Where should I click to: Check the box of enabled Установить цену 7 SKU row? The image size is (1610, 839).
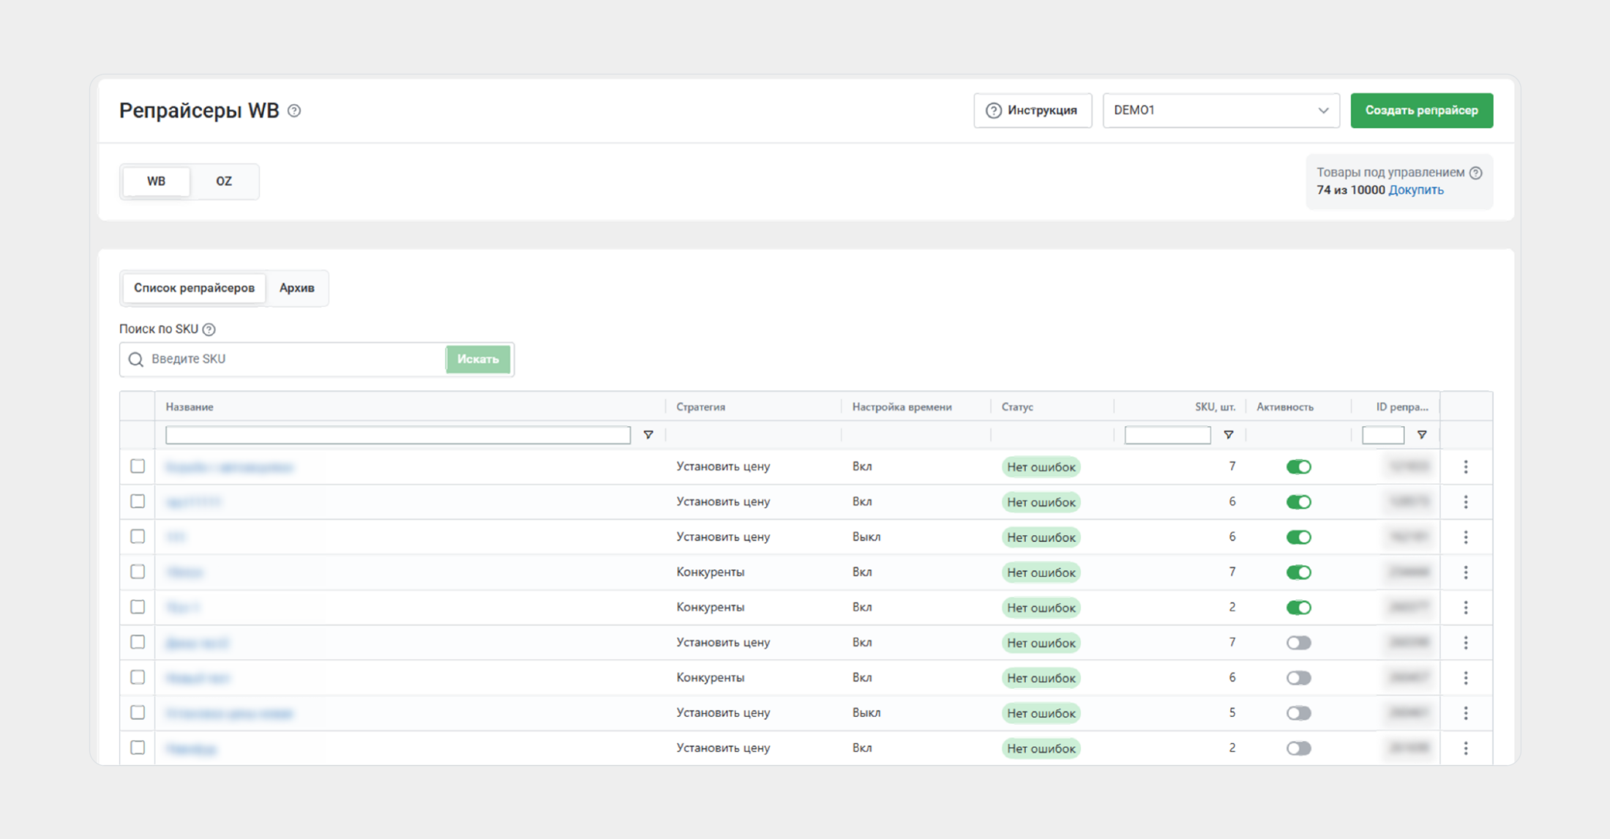click(138, 466)
